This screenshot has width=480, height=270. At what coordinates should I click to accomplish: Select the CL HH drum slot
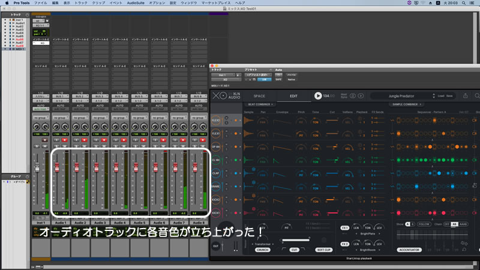216,160
